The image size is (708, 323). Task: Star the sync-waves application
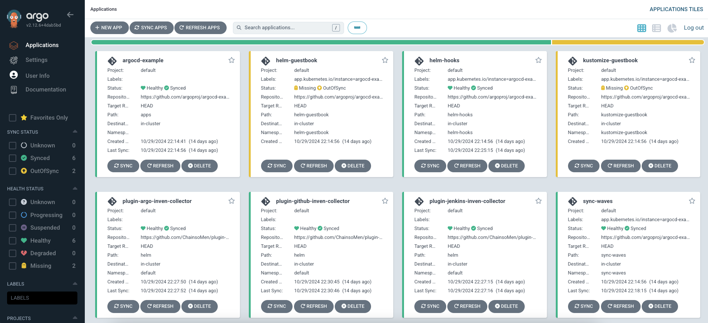[x=692, y=201]
